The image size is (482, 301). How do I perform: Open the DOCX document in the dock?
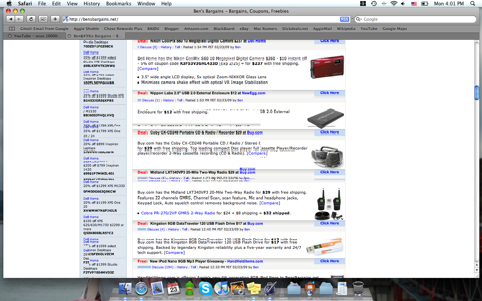click(342, 288)
